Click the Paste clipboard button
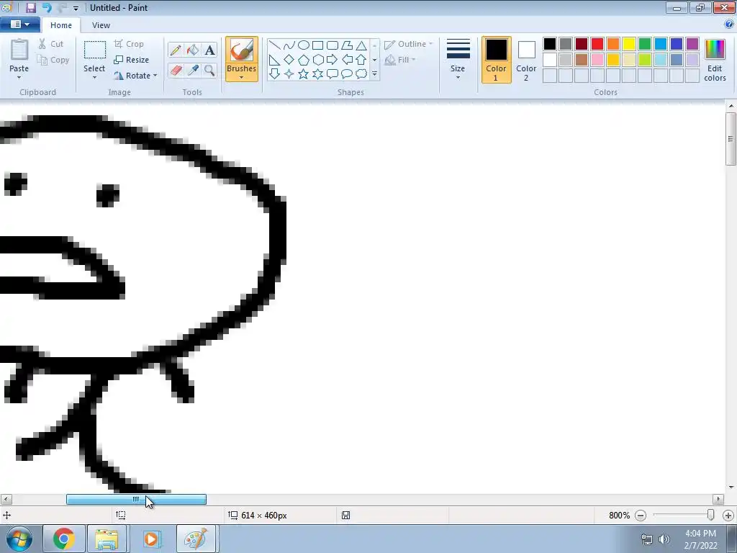The height and width of the screenshot is (553, 737). click(19, 51)
